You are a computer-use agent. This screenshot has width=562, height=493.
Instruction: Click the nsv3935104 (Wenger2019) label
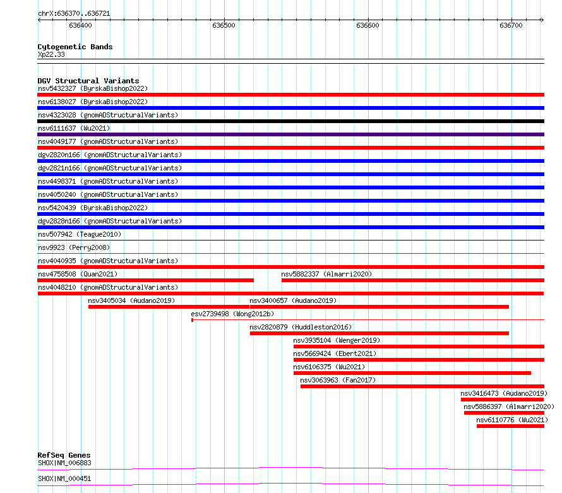(337, 340)
